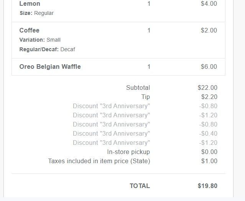
Task: Select the $22.00 subtotal amount
Action: pos(207,88)
